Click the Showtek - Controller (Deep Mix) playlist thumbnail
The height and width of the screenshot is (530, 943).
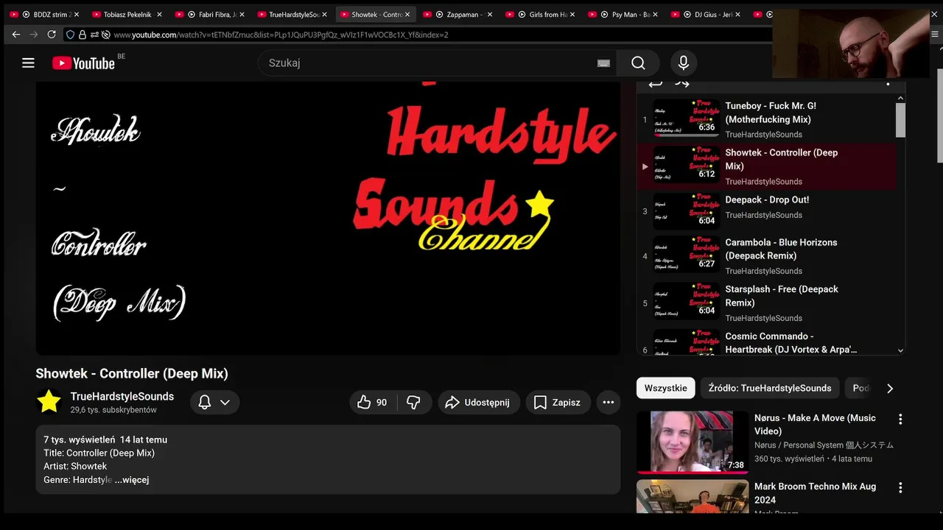coord(687,163)
